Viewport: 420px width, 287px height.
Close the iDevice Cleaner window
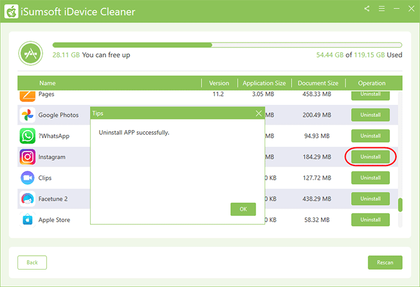412,8
